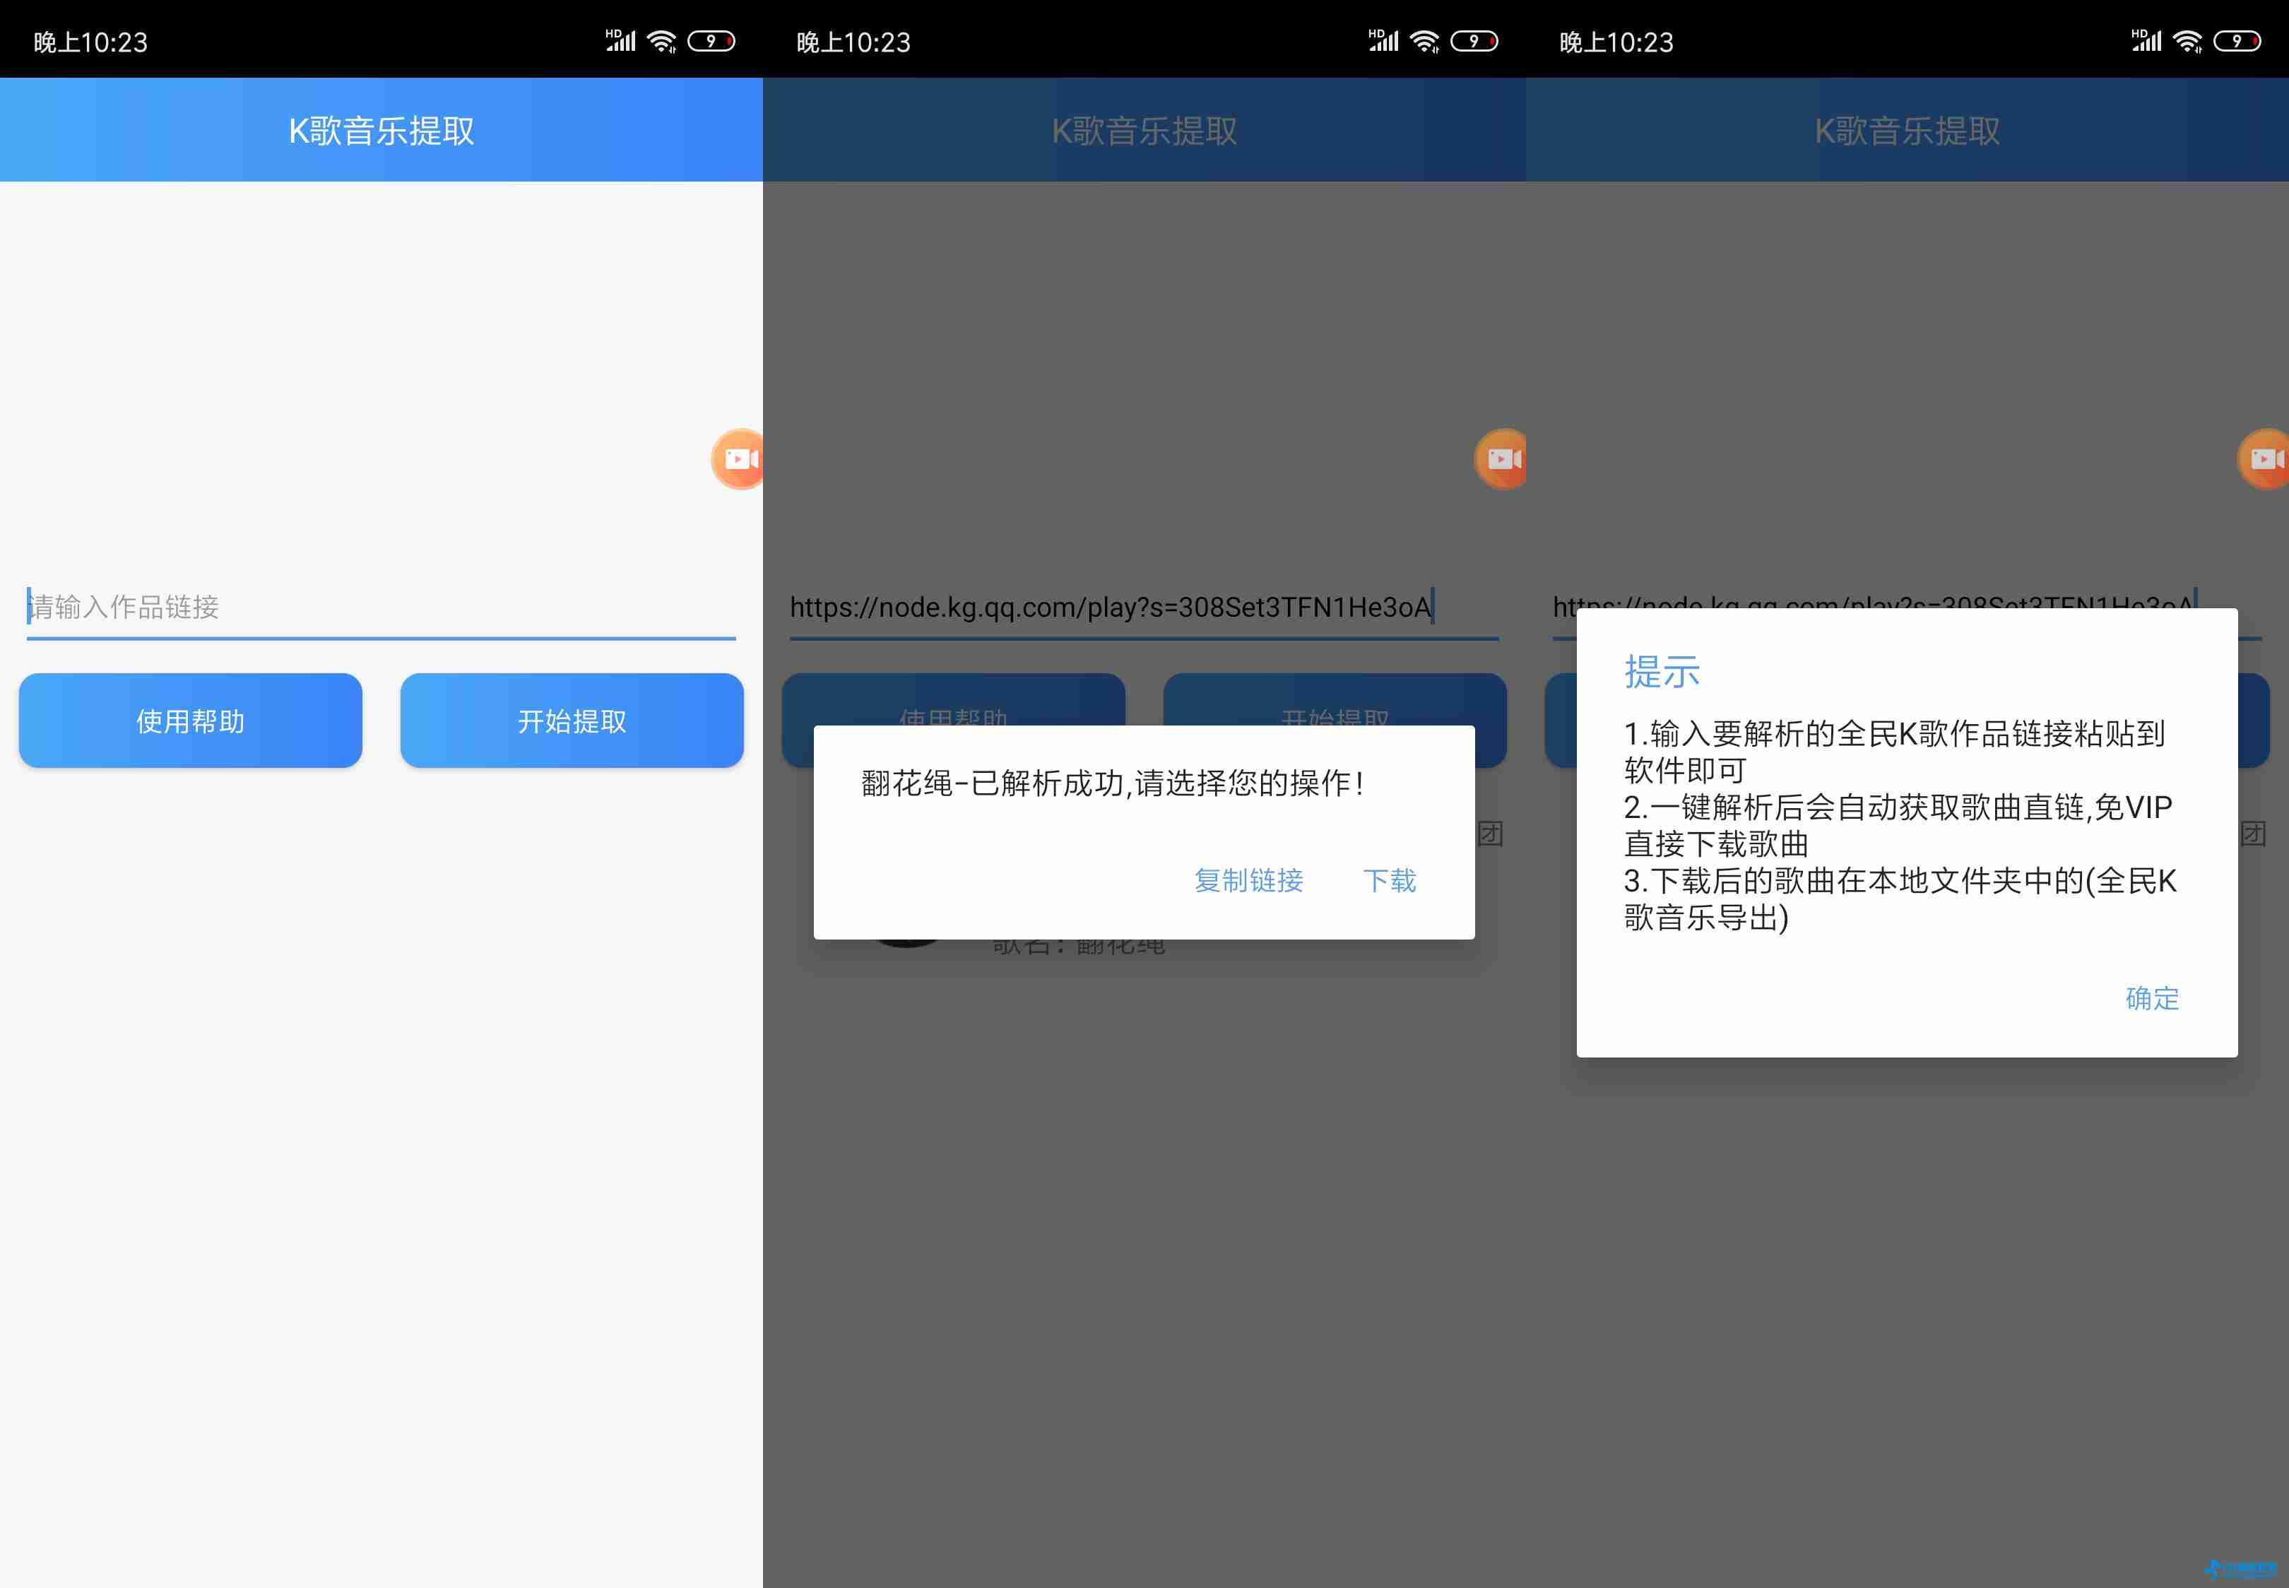
Task: Tap the battery icon on the left screen
Action: (711, 41)
